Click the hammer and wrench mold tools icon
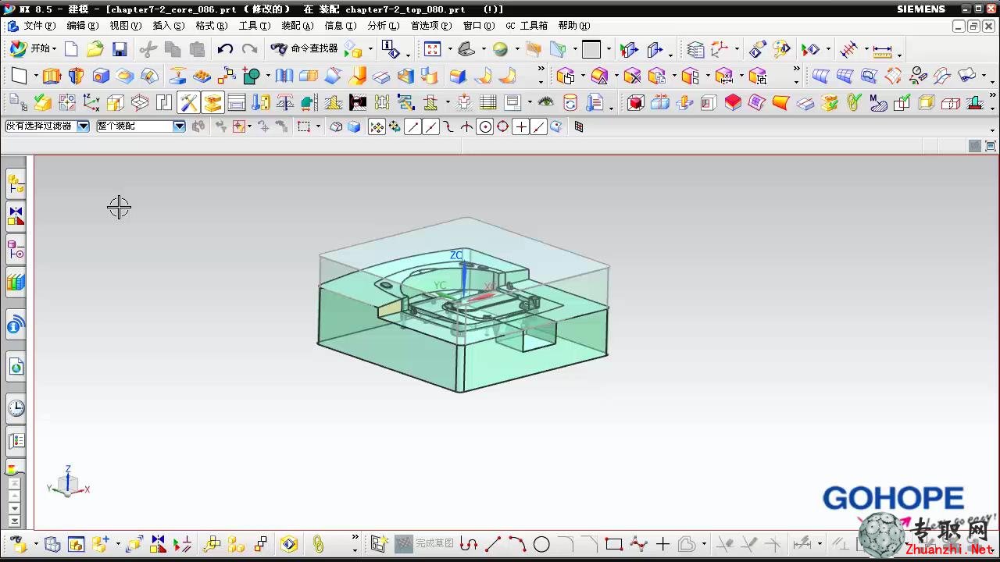 [x=188, y=102]
